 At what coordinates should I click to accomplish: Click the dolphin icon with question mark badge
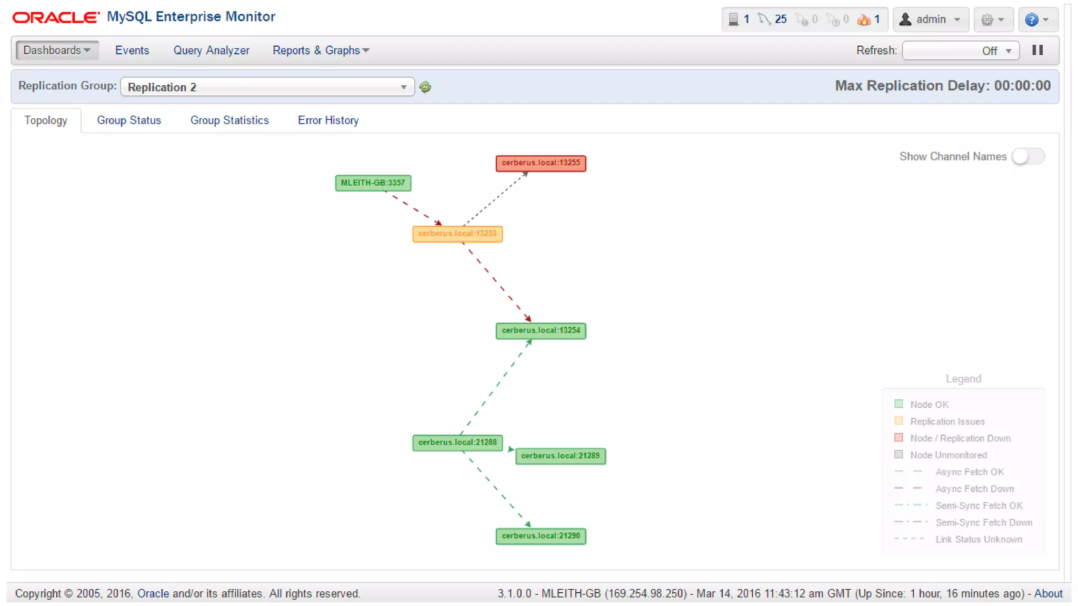pos(833,19)
